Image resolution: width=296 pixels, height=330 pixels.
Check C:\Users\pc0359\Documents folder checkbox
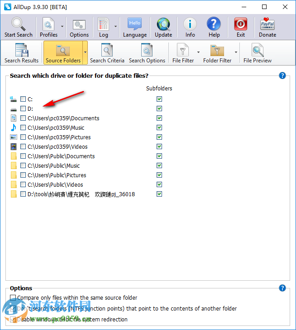(23, 118)
